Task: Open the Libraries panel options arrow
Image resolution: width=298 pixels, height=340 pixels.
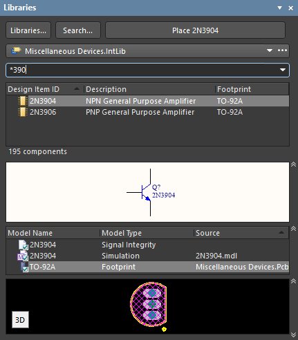Action: [279, 8]
